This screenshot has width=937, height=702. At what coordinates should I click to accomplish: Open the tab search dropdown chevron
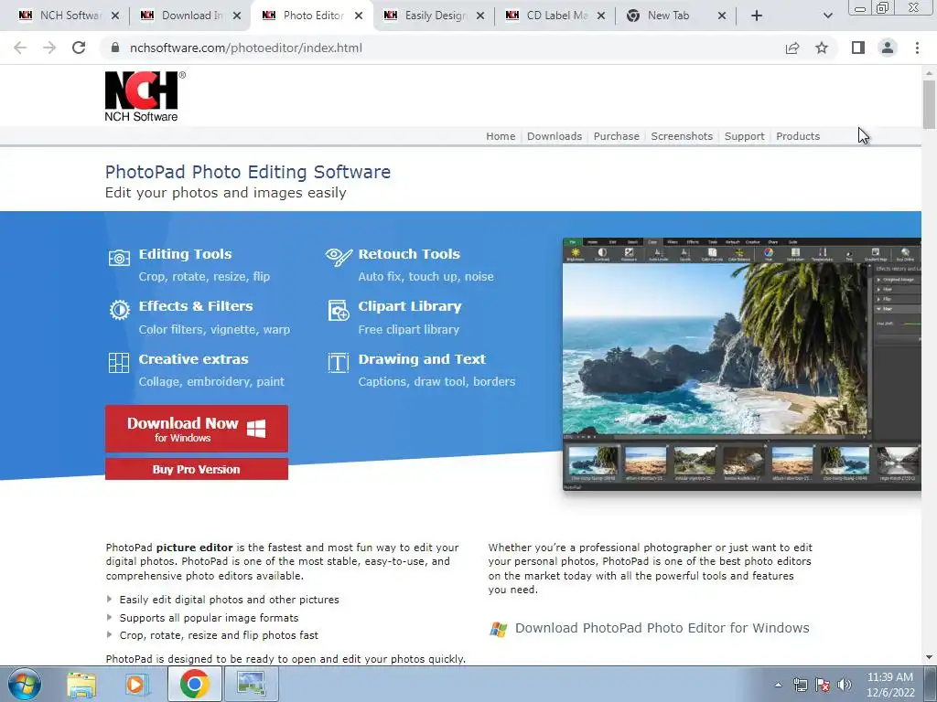(x=827, y=16)
